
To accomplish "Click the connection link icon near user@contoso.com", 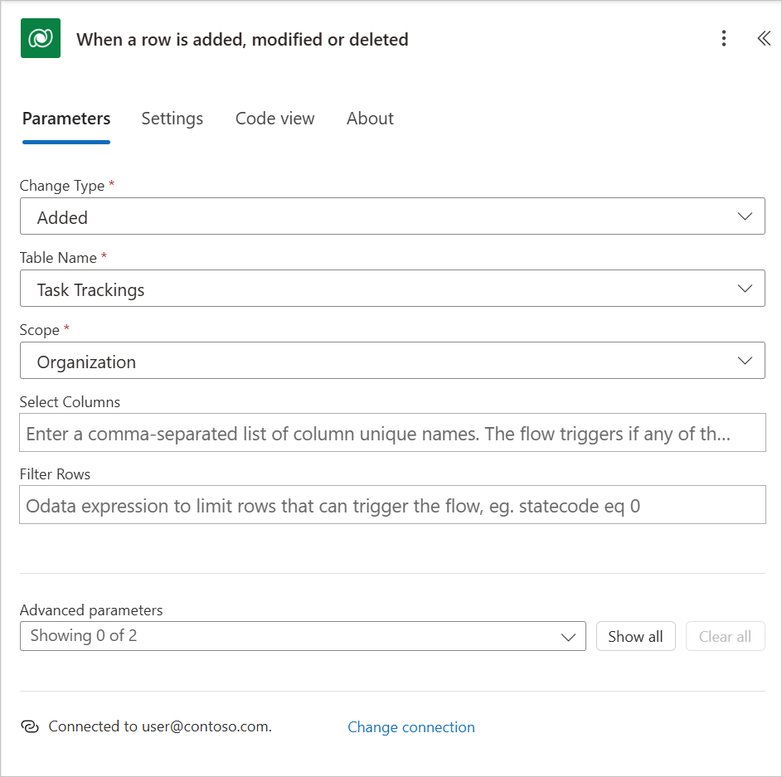I will [30, 726].
